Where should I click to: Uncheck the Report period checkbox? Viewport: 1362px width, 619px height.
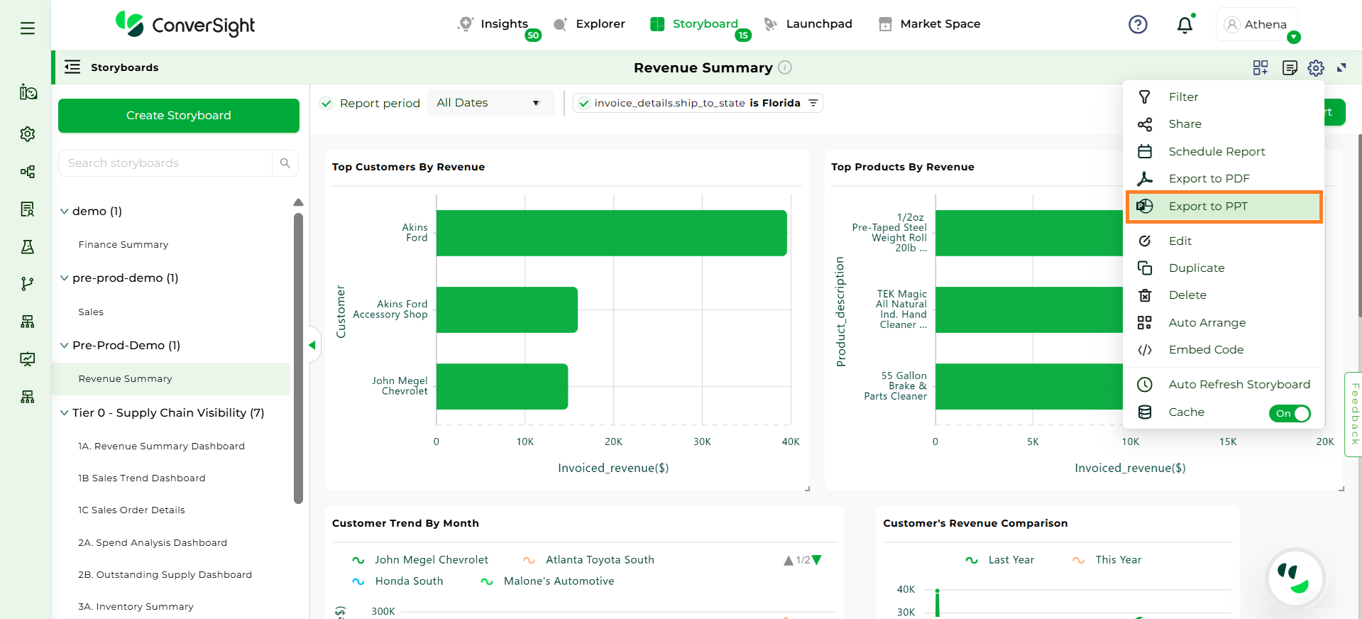coord(326,104)
